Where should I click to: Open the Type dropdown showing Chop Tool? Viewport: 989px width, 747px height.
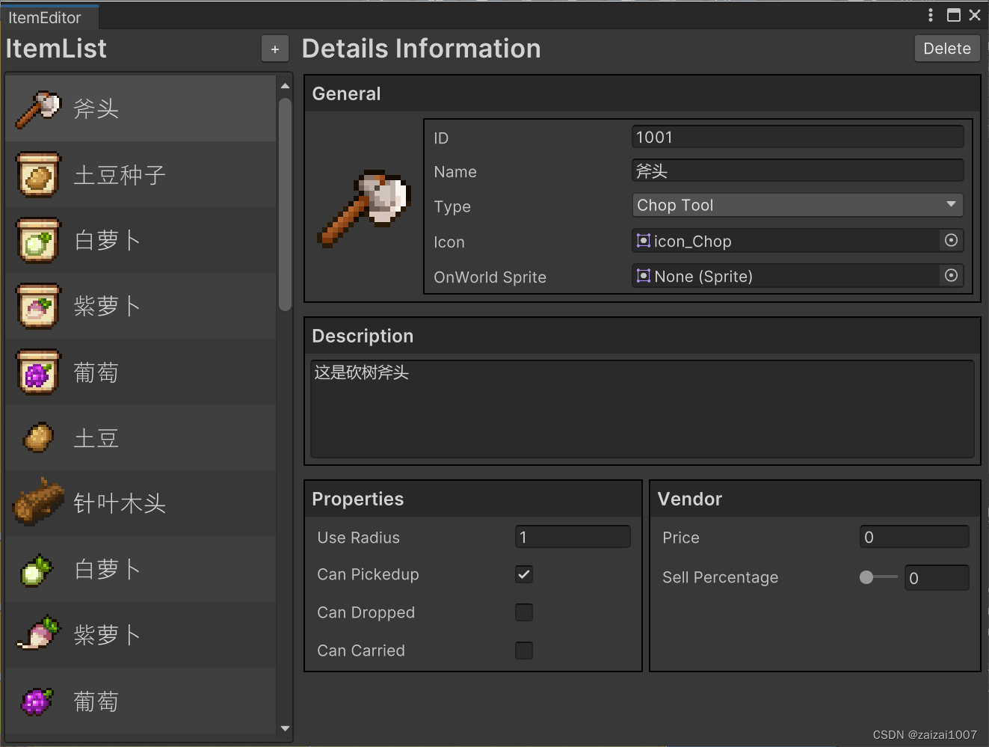[x=797, y=205]
